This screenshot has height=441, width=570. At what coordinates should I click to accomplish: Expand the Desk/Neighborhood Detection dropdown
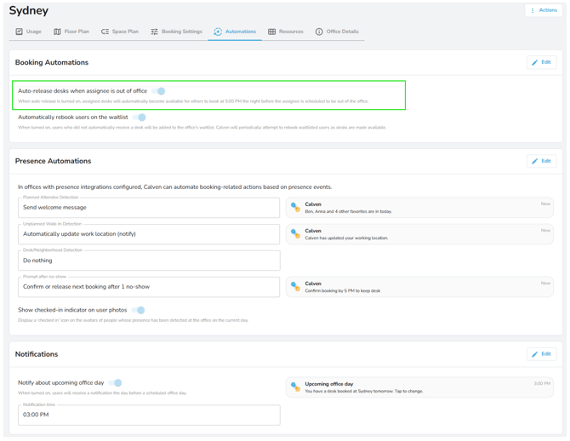point(149,260)
